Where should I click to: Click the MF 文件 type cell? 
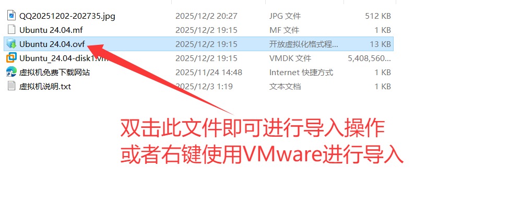[x=284, y=30]
